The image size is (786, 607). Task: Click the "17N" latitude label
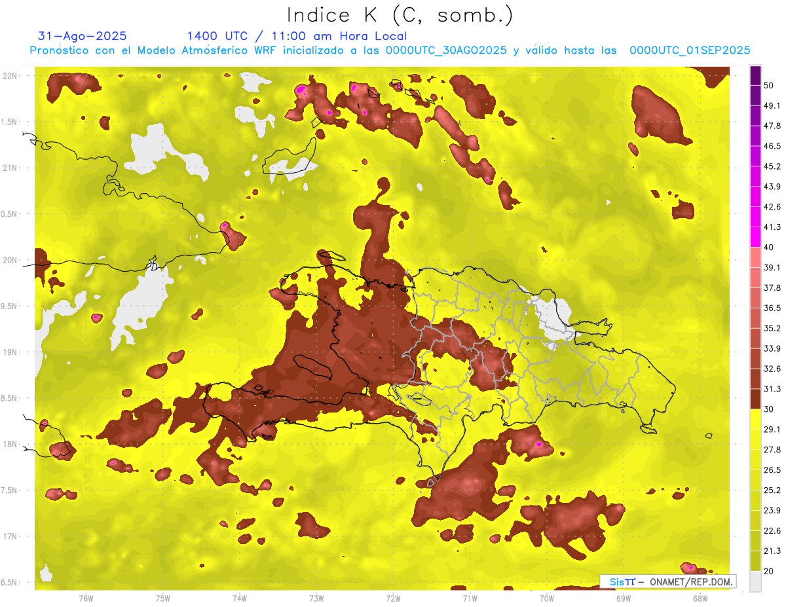click(10, 536)
